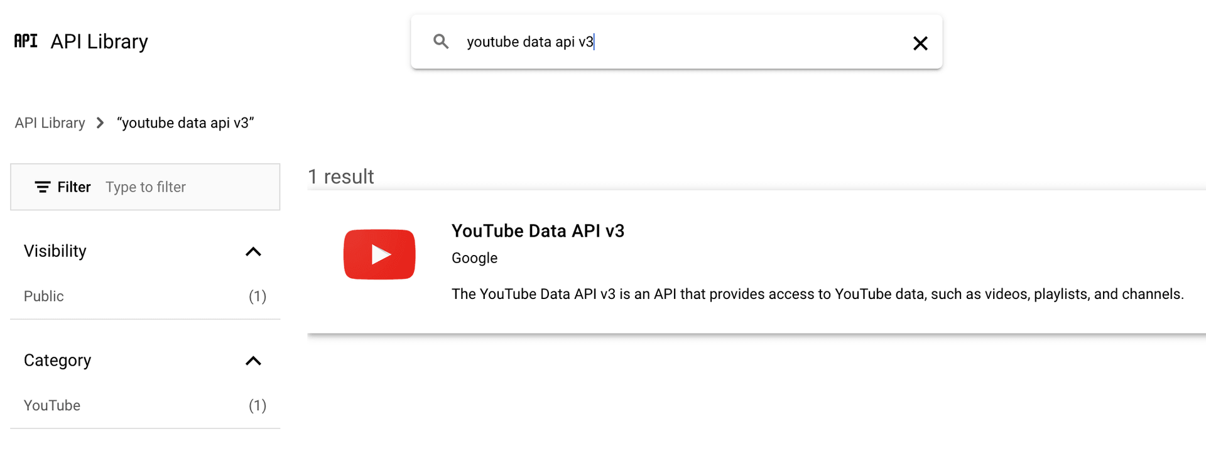Go back to API Library breadcrumb
This screenshot has height=456, width=1206.
point(50,123)
